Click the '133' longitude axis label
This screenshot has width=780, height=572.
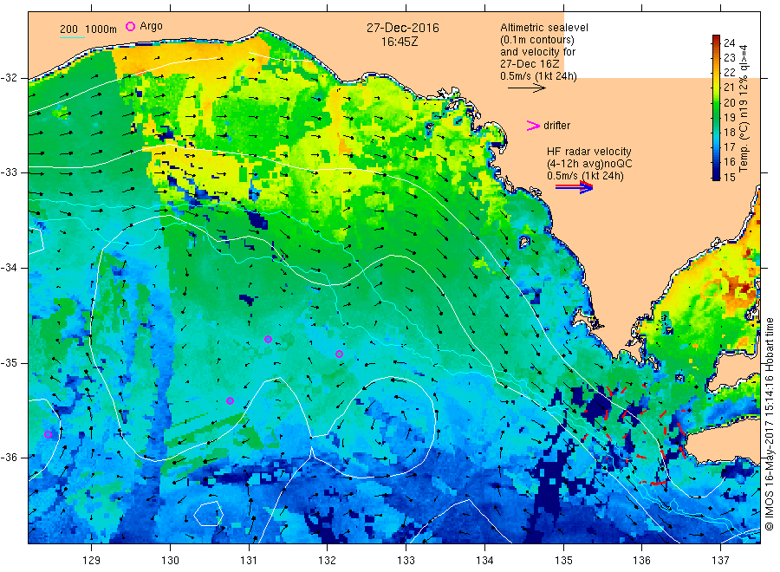(x=406, y=561)
